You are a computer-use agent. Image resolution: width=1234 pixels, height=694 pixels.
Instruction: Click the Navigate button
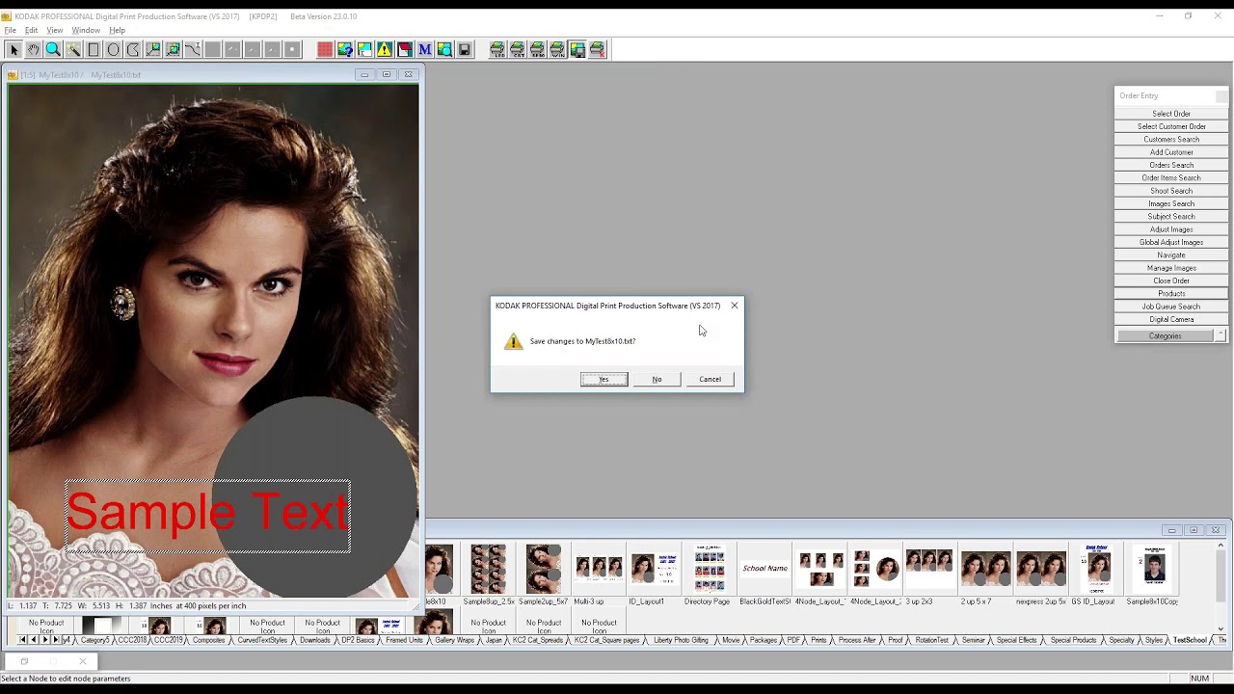[x=1171, y=255]
